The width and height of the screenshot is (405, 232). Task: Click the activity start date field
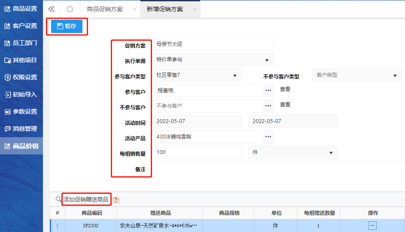pyautogui.click(x=198, y=121)
